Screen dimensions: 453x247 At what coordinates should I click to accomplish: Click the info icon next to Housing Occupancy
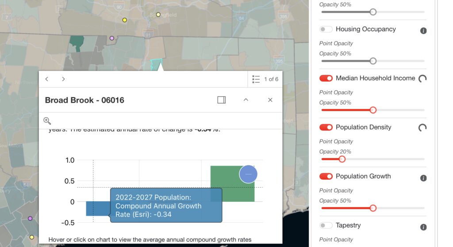pos(423,31)
